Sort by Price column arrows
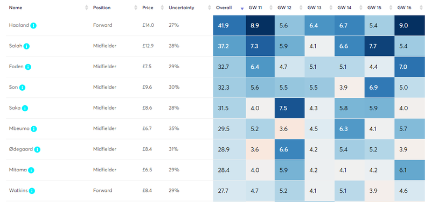The image size is (431, 202). tap(162, 8)
